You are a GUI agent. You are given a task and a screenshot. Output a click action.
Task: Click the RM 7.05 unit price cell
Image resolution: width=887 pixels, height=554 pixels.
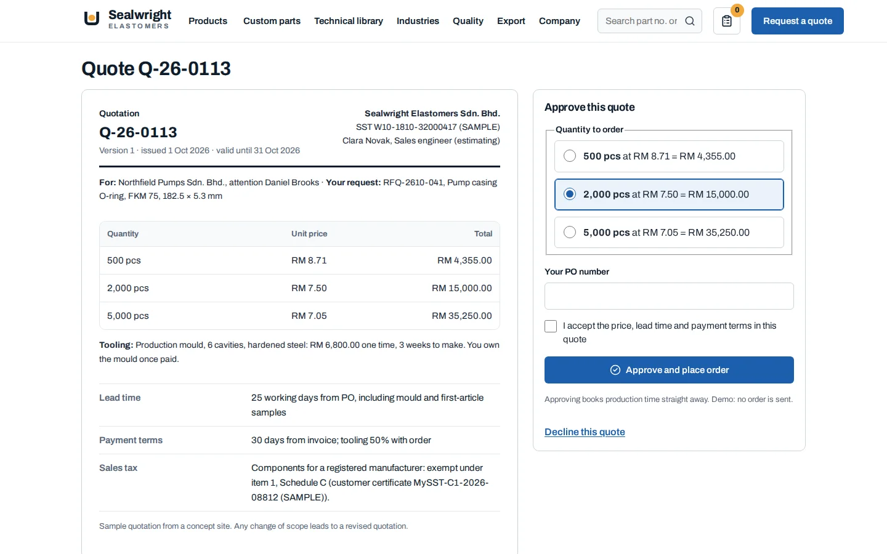point(309,316)
